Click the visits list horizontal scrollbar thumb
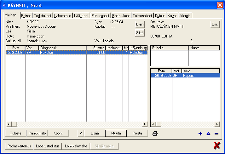225x154 pixels. [x=14, y=124]
